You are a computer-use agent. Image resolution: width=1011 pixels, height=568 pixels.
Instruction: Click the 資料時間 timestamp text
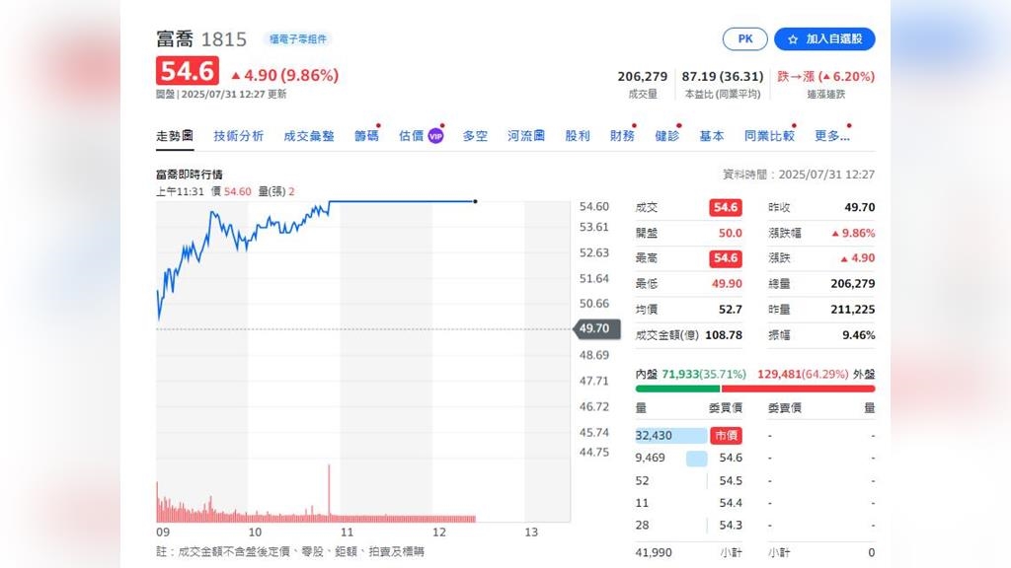pos(798,175)
